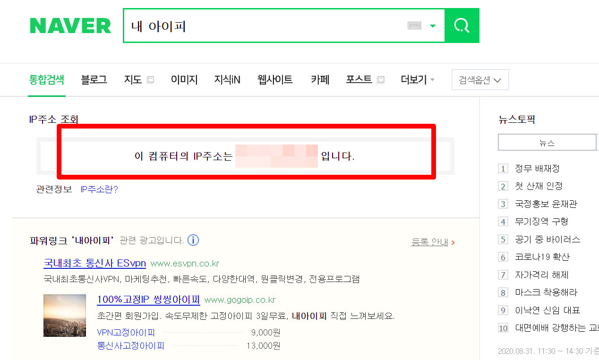
Task: Click the info icon beside 파워링크 ad notice
Action: point(193,240)
